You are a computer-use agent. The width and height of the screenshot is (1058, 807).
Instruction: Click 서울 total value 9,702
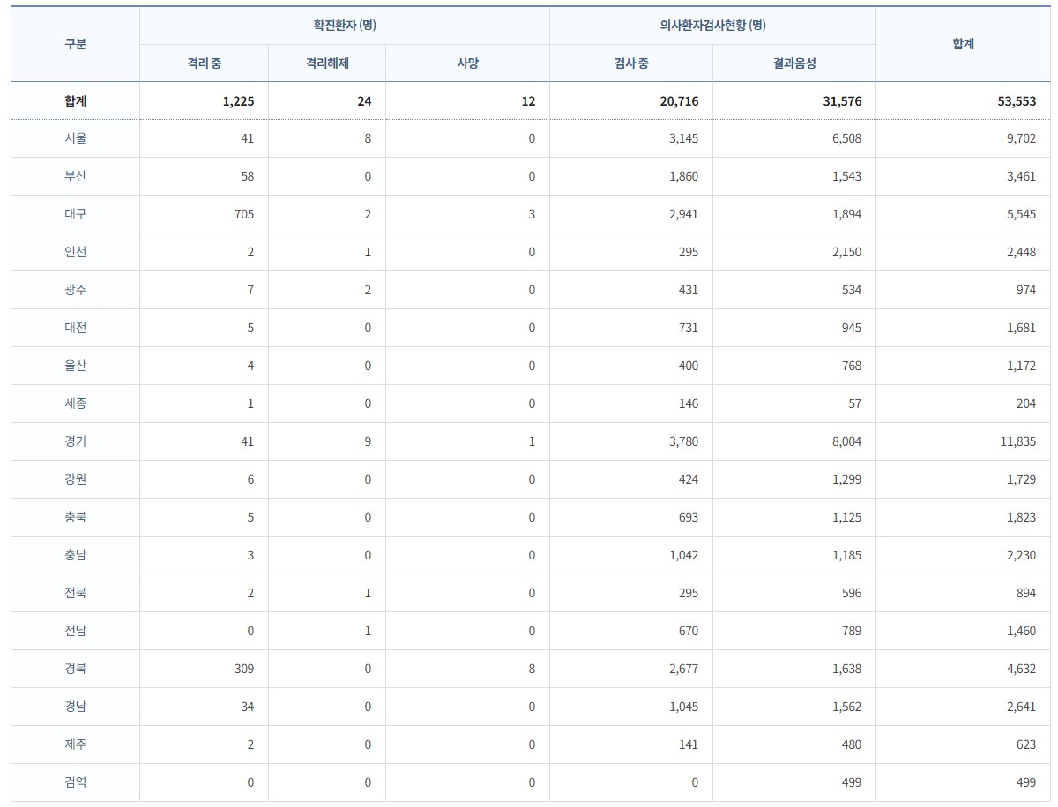[x=1021, y=138]
